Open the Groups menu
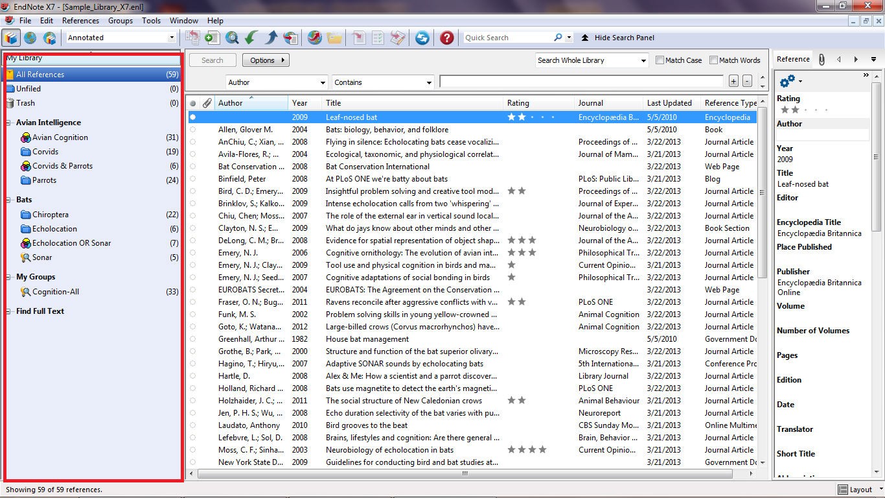Screen dimensions: 885x498 121,21
